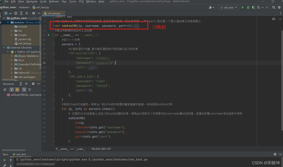Click the user account icon in toolbar
Image resolution: width=283 pixels, height=167 pixels.
pos(211,7)
